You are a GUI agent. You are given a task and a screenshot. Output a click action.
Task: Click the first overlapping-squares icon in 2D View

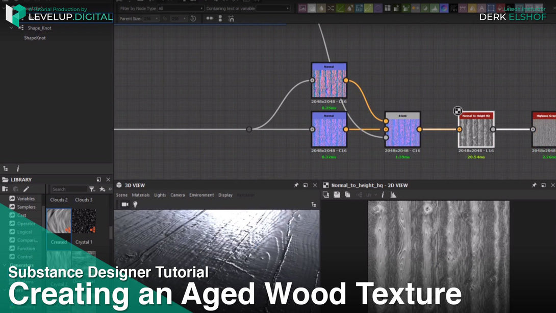326,195
